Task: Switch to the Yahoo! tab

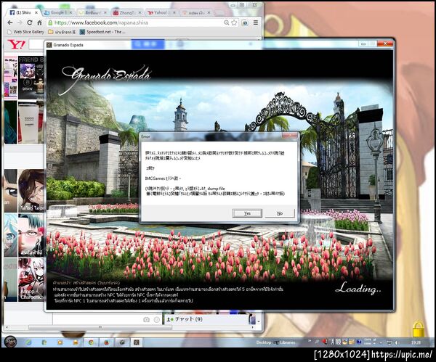Action: [x=160, y=13]
